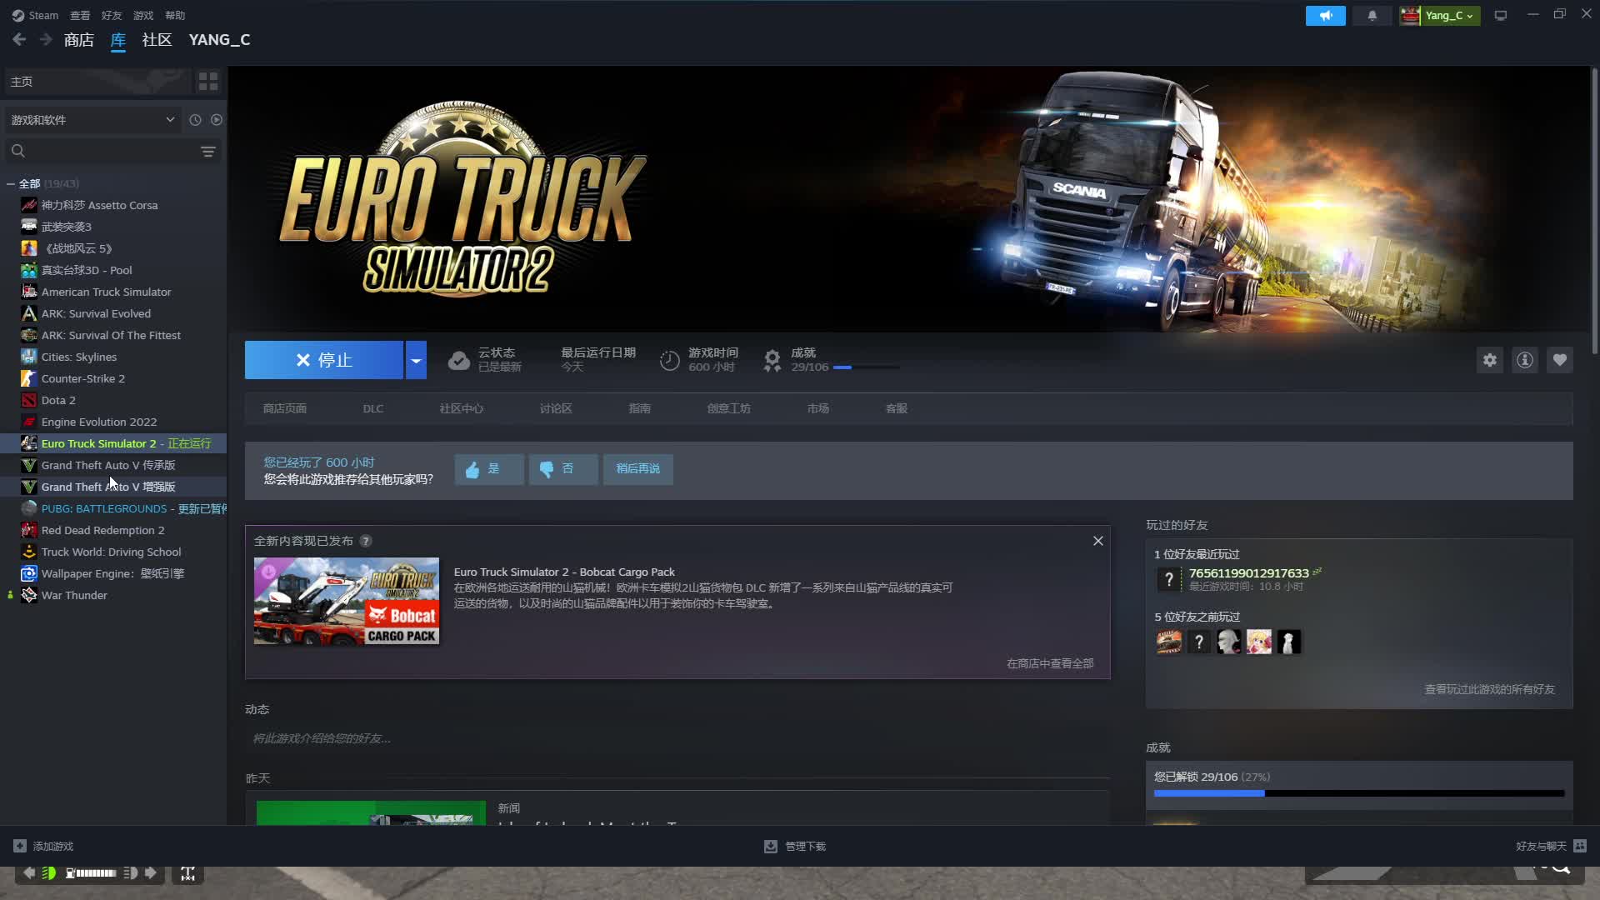The width and height of the screenshot is (1600, 900).
Task: Click the achievements progress bar
Action: (x=1358, y=793)
